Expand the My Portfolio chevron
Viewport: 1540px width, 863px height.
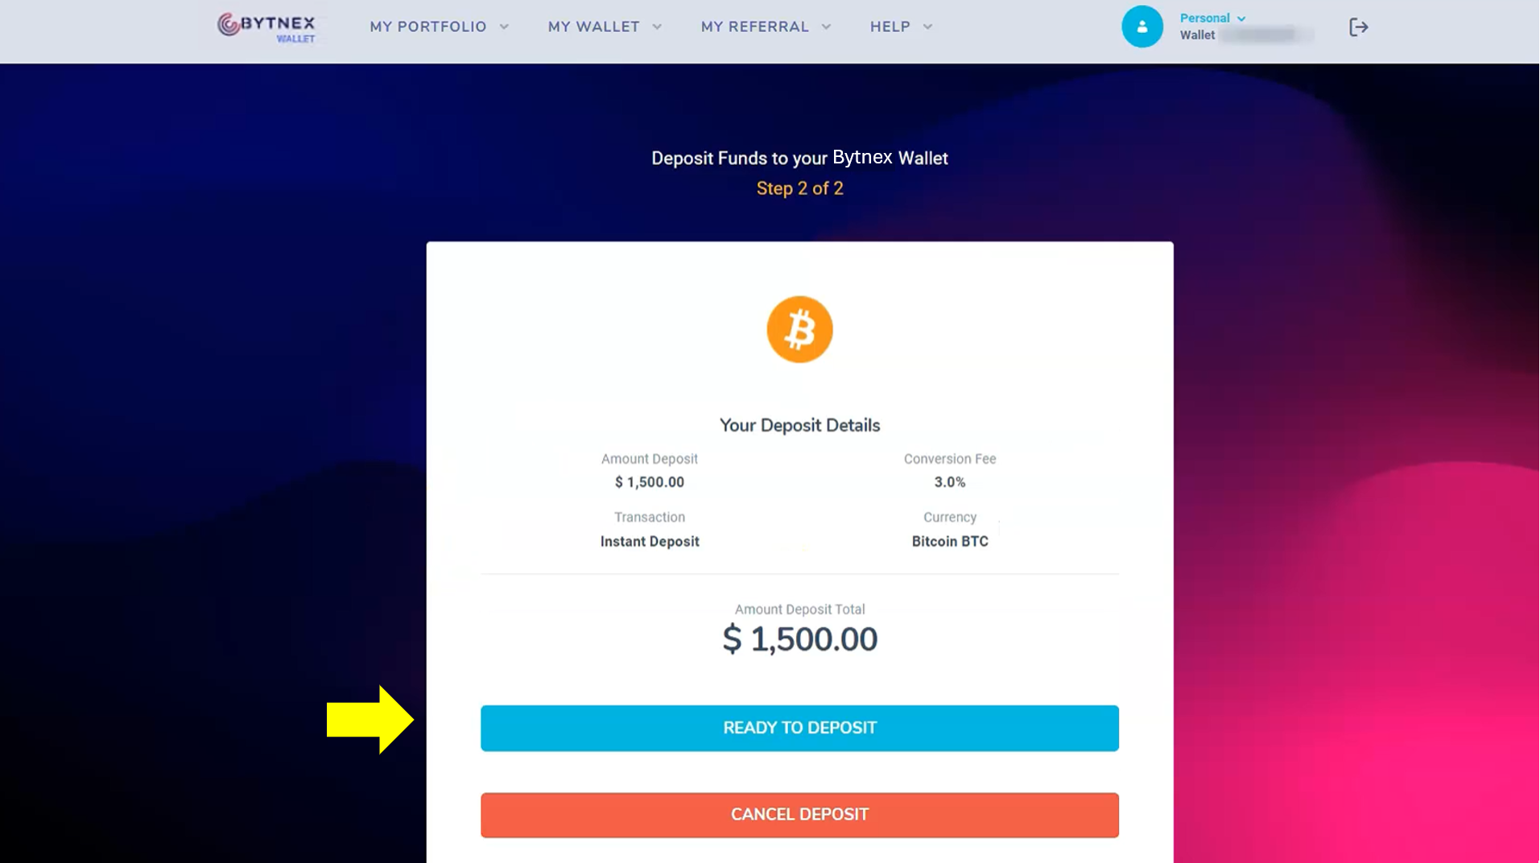[505, 27]
